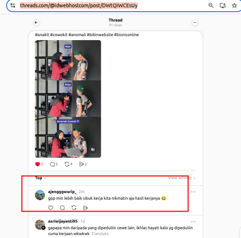Click the address bar URL text

coord(79,5)
